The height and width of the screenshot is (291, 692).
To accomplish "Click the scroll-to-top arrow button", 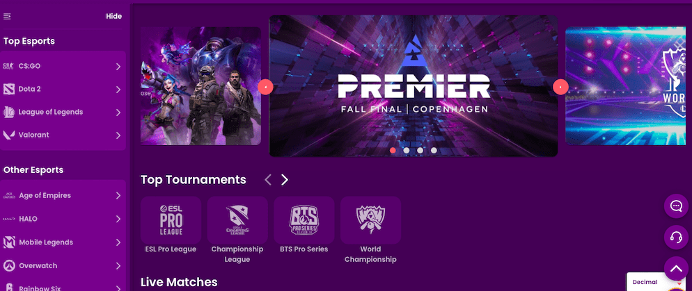I will [676, 269].
